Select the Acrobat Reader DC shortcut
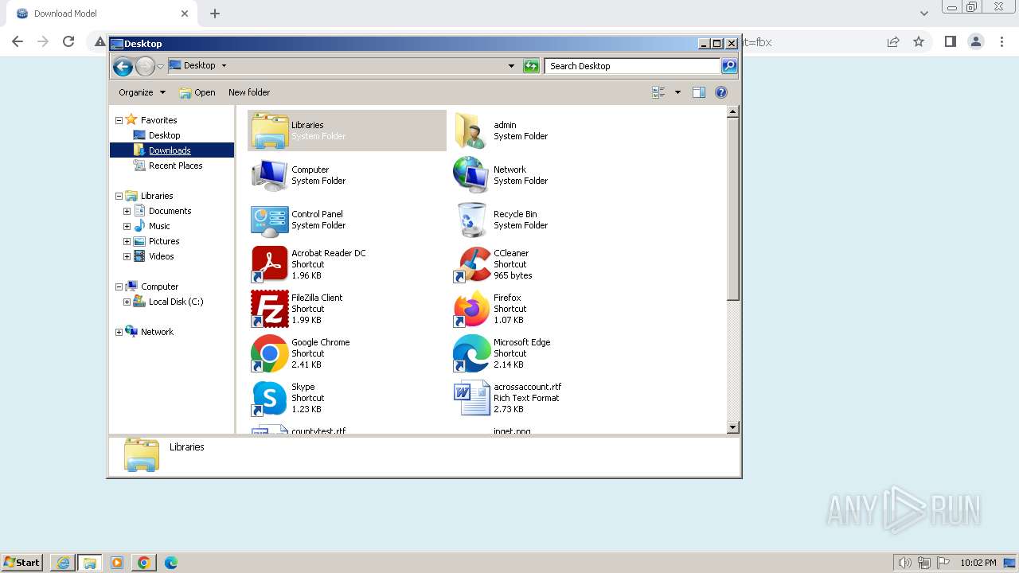The image size is (1019, 573). 270,264
